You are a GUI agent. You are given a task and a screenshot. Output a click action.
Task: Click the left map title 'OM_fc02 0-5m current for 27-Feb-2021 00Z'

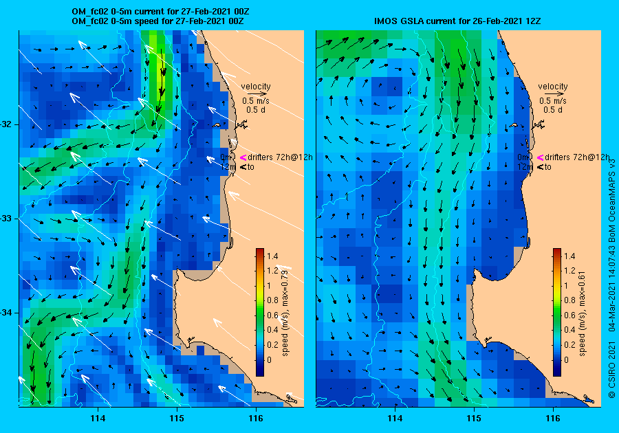160,12
